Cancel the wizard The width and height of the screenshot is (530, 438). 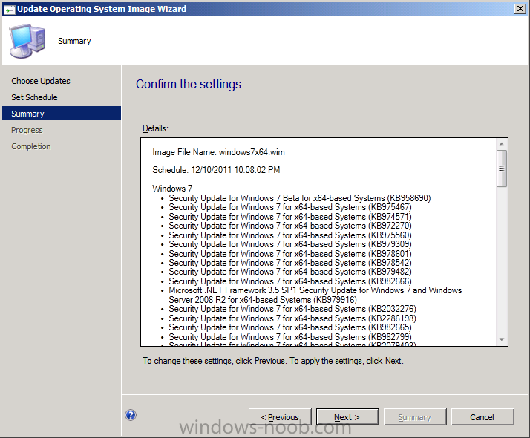[x=482, y=417]
